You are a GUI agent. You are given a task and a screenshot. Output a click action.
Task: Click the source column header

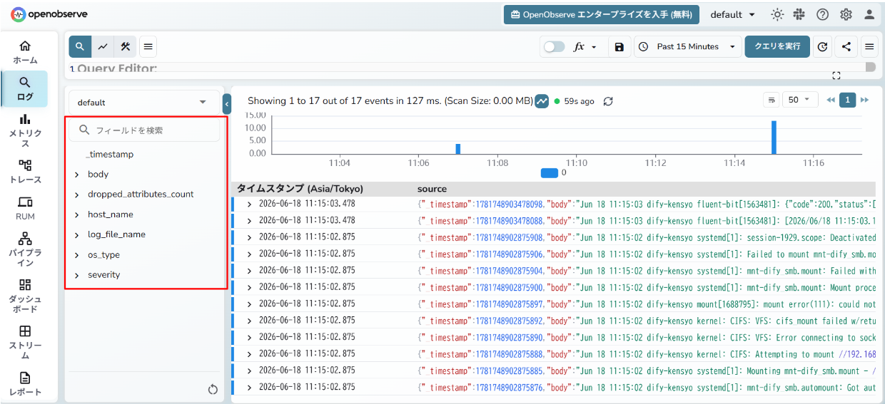432,189
